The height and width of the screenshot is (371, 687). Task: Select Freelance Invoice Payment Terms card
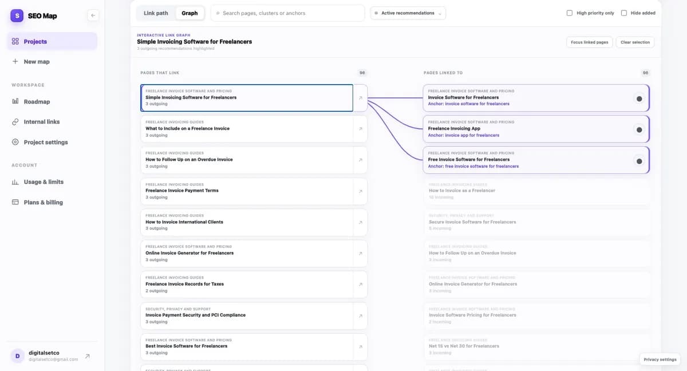click(x=247, y=191)
